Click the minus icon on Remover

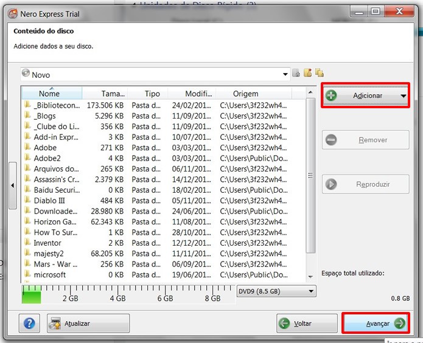[331, 140]
